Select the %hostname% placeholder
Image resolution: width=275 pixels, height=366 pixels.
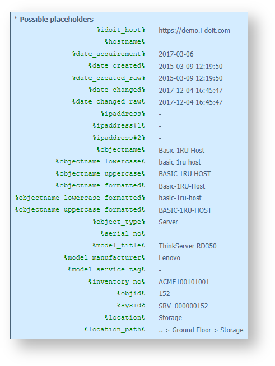pos(125,42)
